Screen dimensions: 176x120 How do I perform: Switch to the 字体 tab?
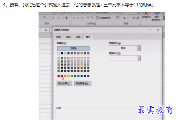(x=68, y=37)
